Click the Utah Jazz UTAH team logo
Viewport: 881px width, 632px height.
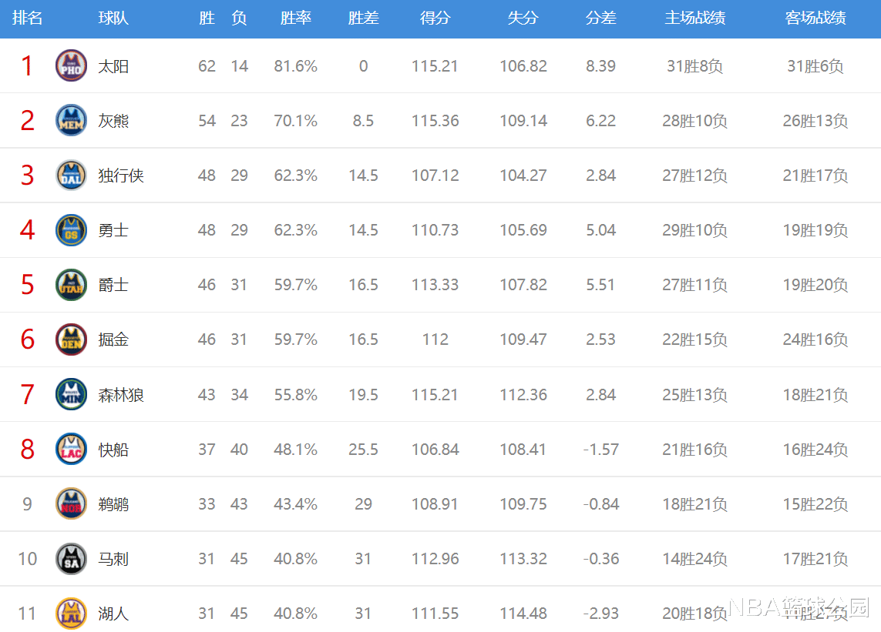pyautogui.click(x=72, y=285)
